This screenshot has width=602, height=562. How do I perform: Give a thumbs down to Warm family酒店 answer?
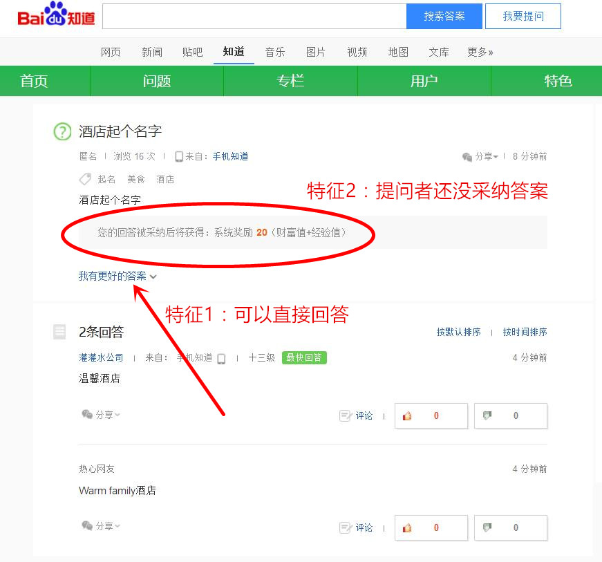[x=510, y=527]
